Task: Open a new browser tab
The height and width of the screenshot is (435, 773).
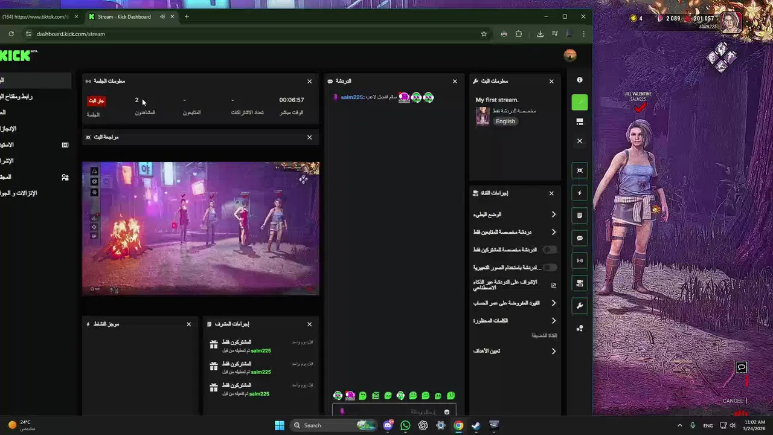Action: pyautogui.click(x=187, y=16)
